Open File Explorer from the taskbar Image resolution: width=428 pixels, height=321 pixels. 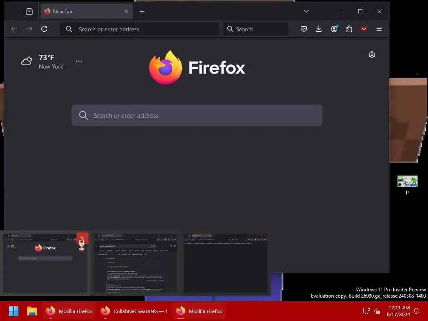coord(32,311)
